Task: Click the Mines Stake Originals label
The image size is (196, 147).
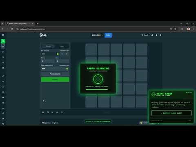Action: tap(50, 123)
